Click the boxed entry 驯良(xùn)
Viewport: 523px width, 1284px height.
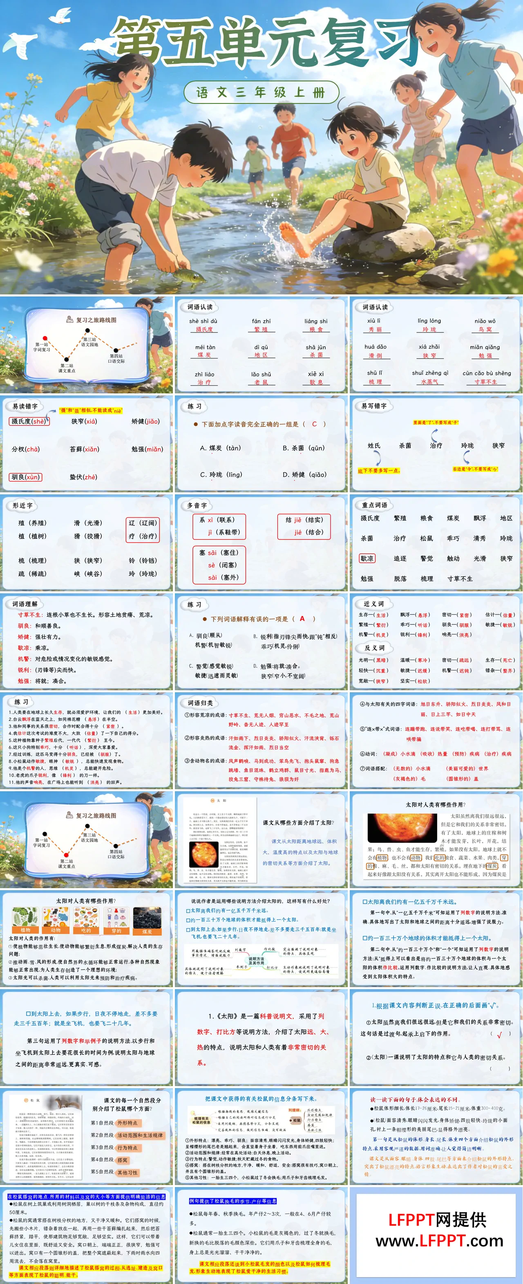[25, 477]
